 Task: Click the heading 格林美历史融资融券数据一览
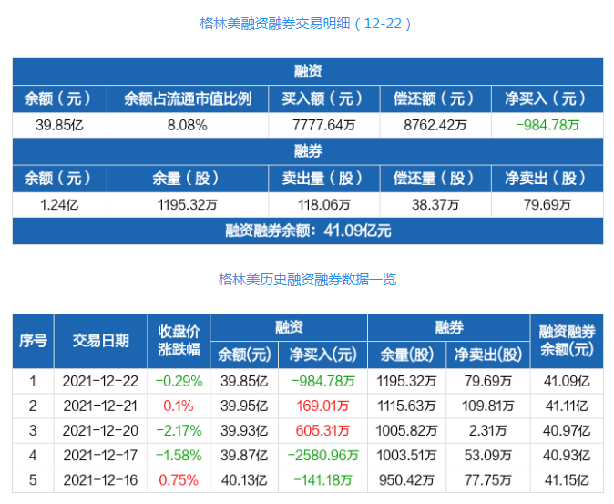click(x=307, y=280)
